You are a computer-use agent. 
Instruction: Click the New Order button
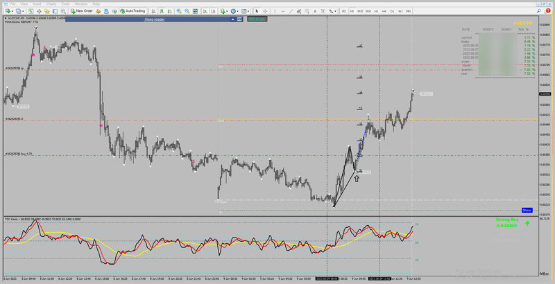pos(82,11)
